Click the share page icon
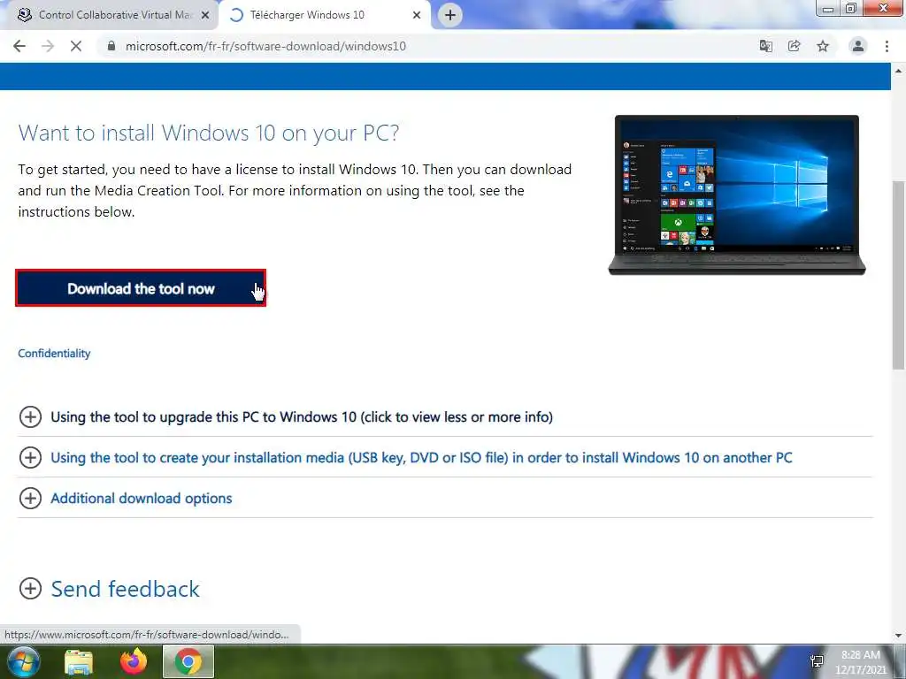 tap(795, 46)
